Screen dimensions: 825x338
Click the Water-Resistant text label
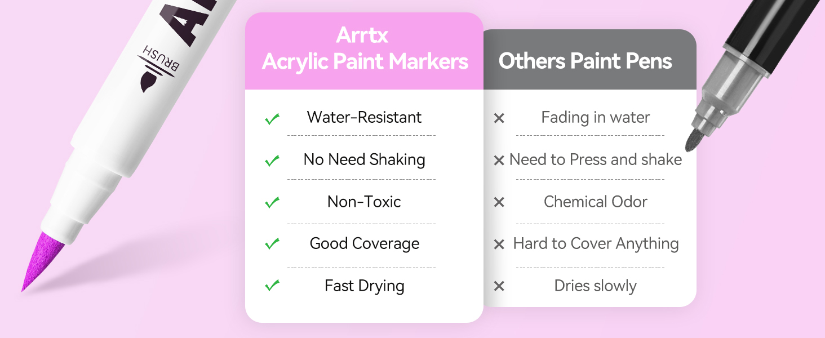coord(364,117)
